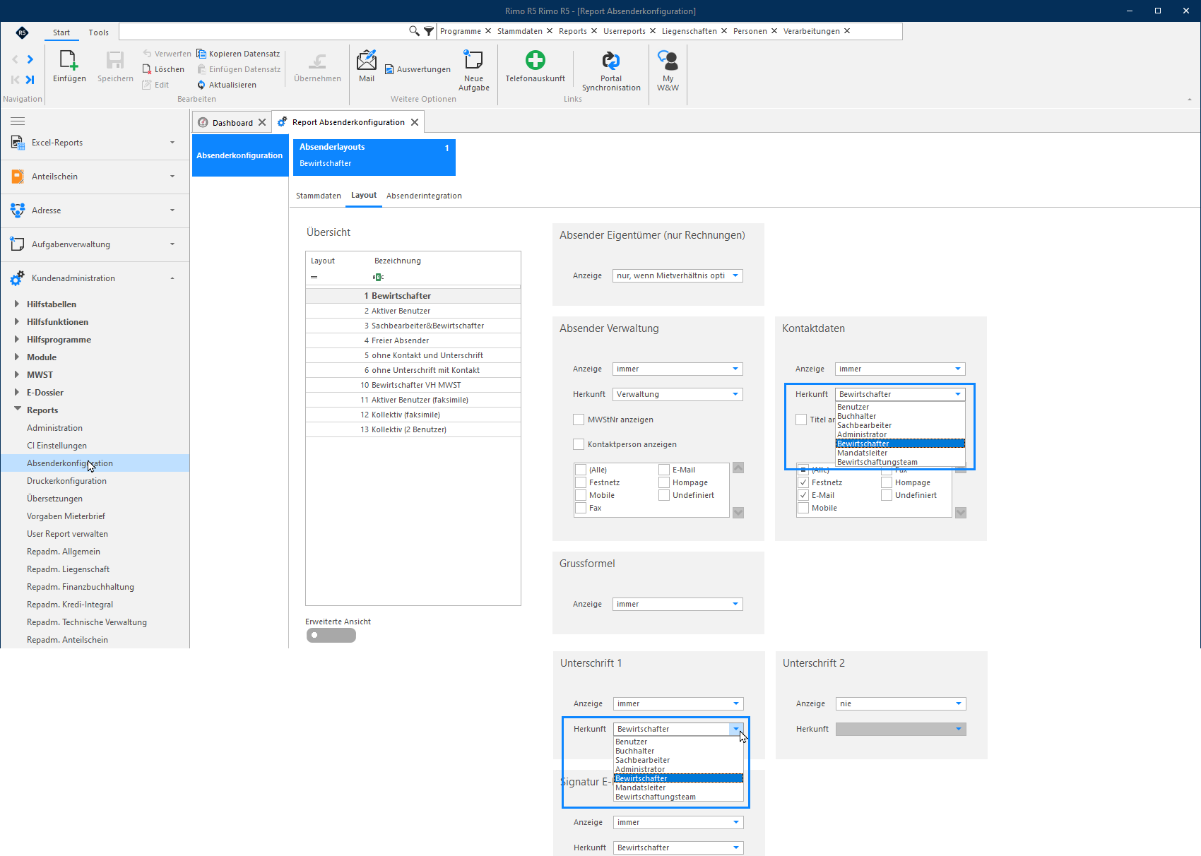
Task: Check MWStNr anzeigen checkbox
Action: (x=579, y=420)
